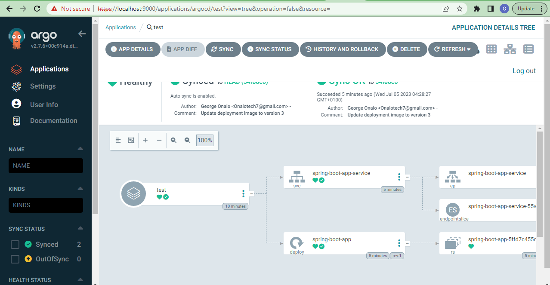Image resolution: width=550 pixels, height=285 pixels.
Task: Collapse the SYNC STATUS filter section
Action: [80, 228]
